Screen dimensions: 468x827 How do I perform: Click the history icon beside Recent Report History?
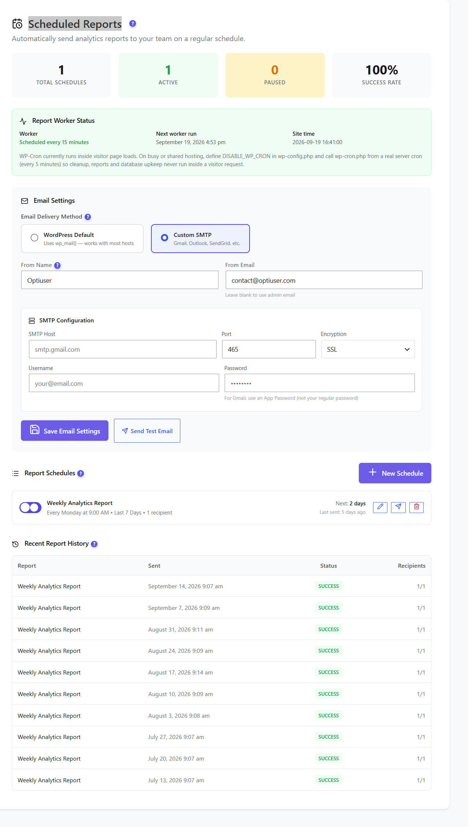click(x=15, y=544)
